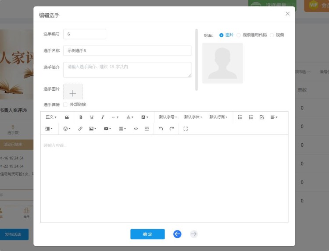Open the 正文 paragraph style menu
The width and height of the screenshot is (329, 251).
click(x=51, y=117)
